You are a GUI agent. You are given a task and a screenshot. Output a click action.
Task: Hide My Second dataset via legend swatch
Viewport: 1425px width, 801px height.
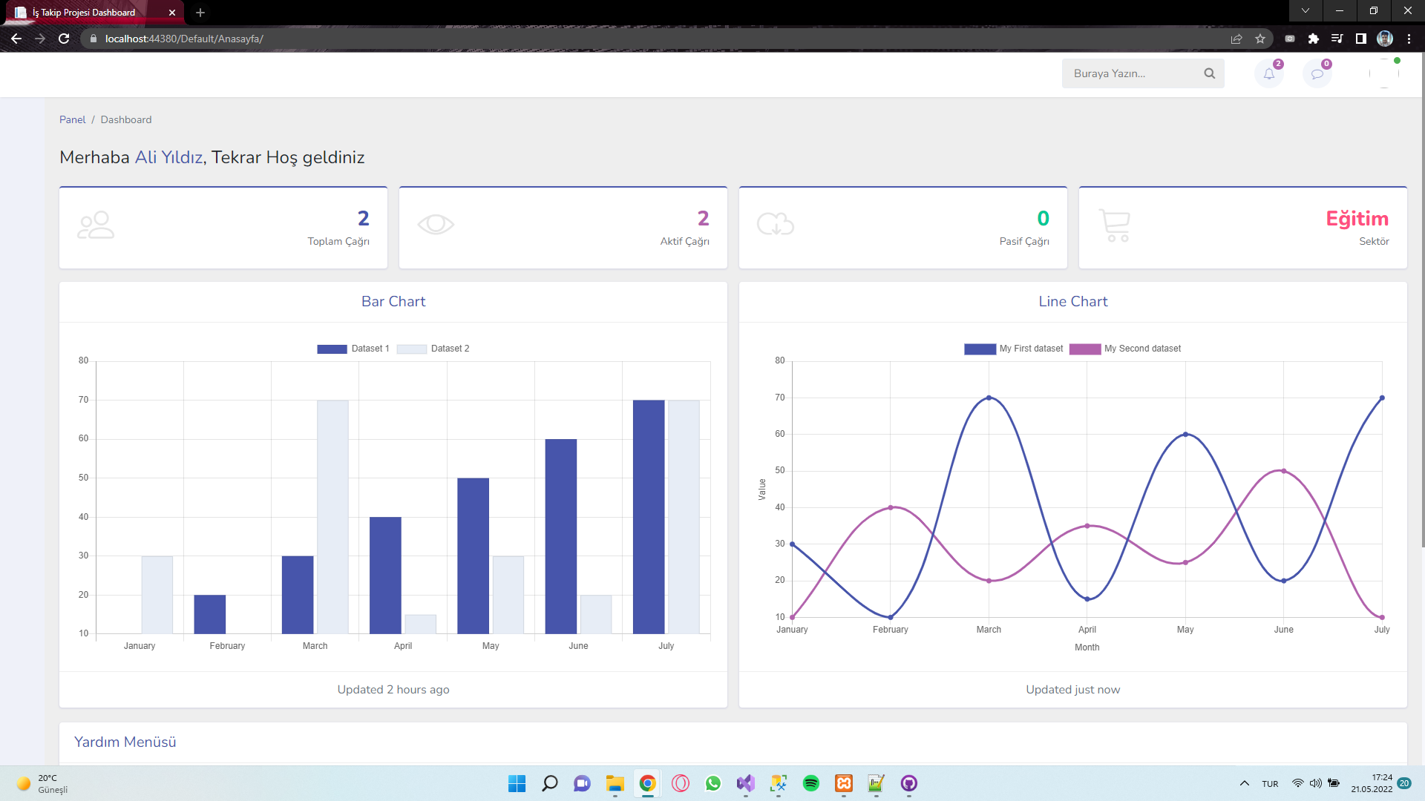click(x=1084, y=349)
